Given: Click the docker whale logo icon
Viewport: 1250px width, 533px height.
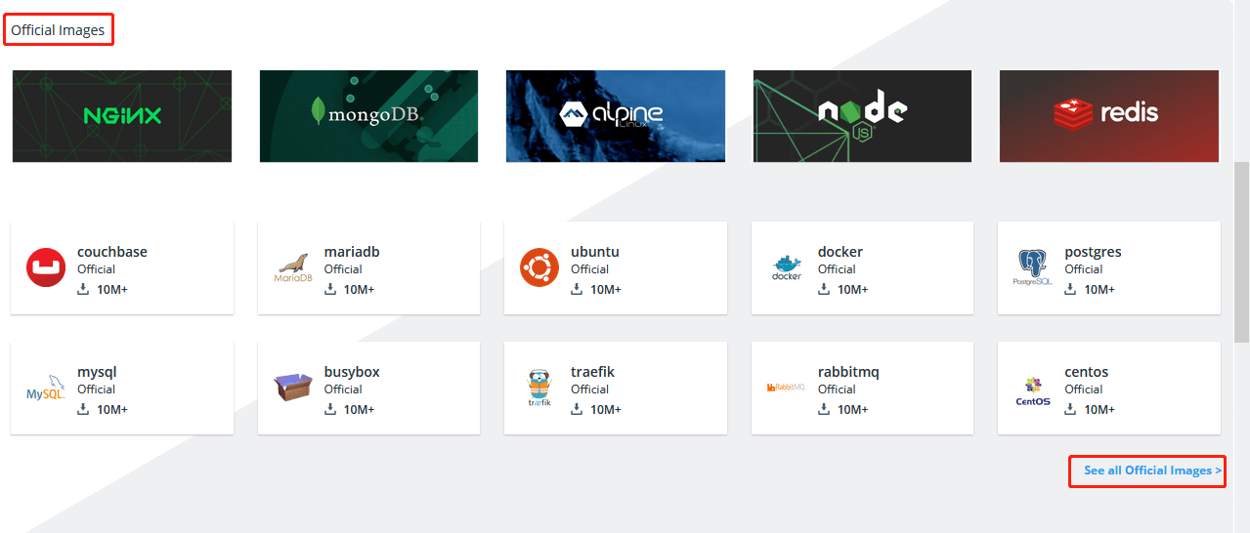Looking at the screenshot, I should (x=786, y=267).
